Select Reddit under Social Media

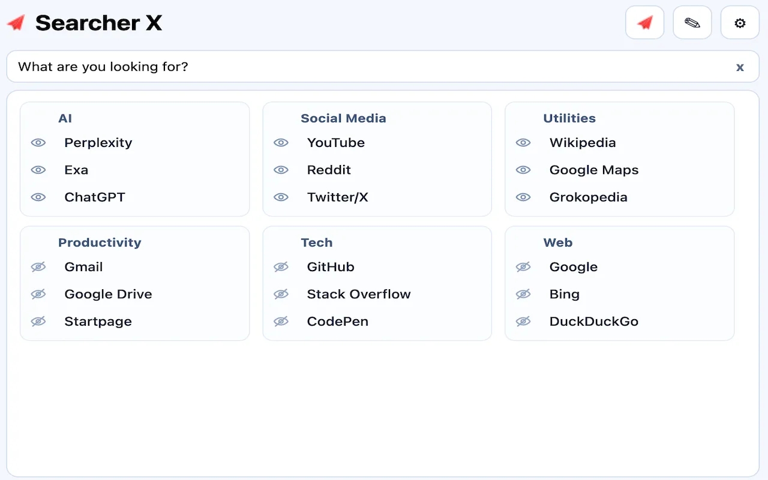[x=329, y=170]
